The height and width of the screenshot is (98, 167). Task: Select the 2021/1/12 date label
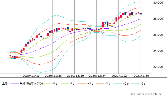coord(119,76)
